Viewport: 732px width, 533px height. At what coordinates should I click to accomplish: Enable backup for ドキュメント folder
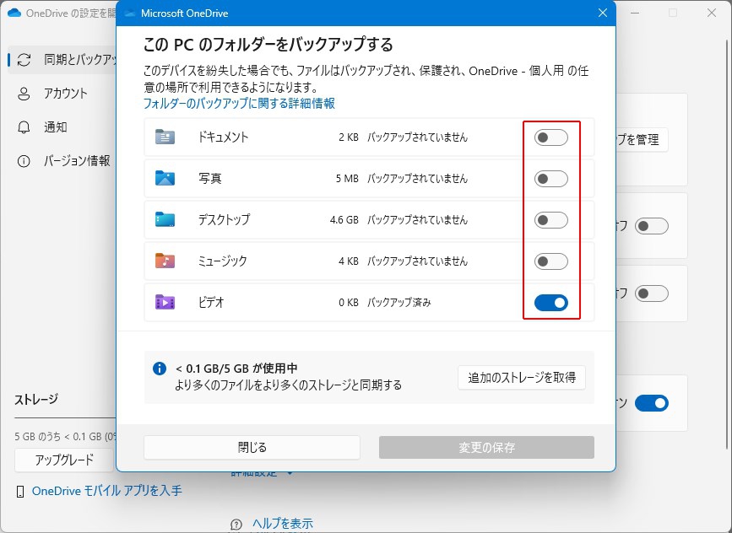pos(551,137)
